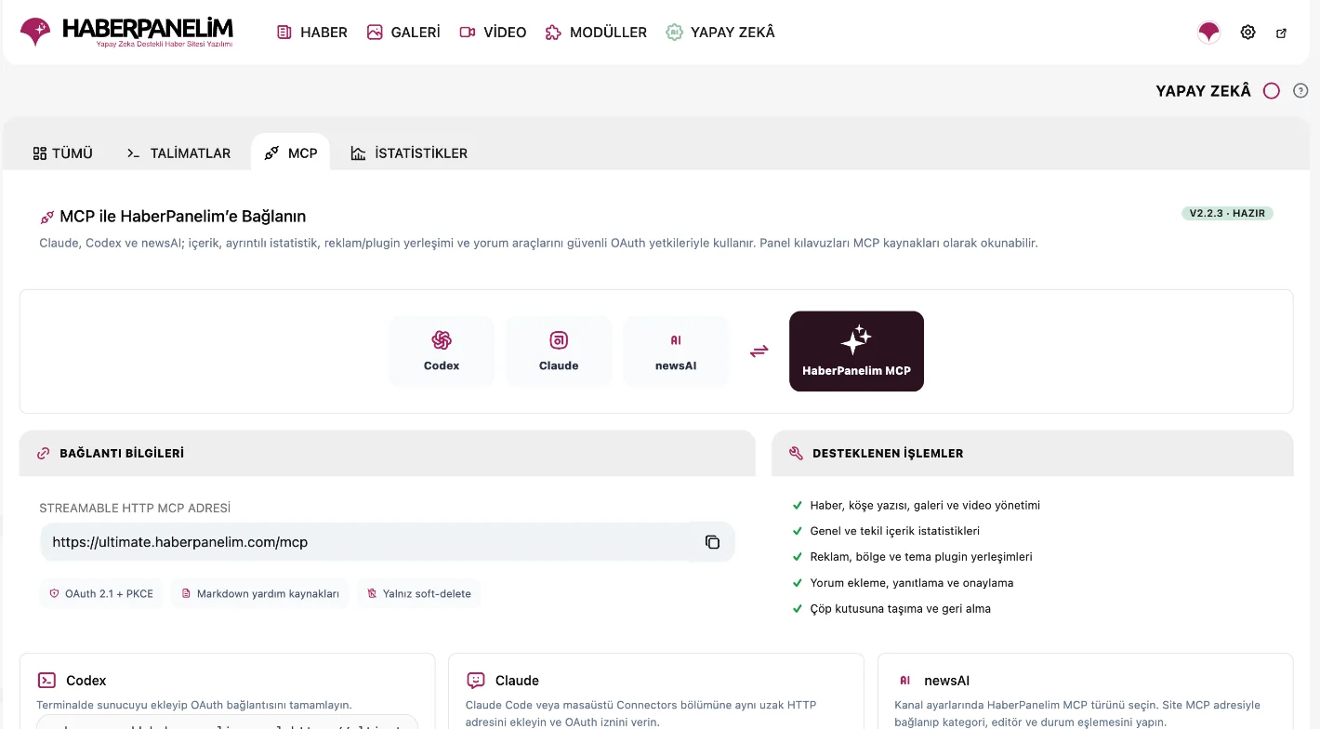1320x729 pixels.
Task: Click the HaberPanelim MCP sparkle tile
Action: 856,351
